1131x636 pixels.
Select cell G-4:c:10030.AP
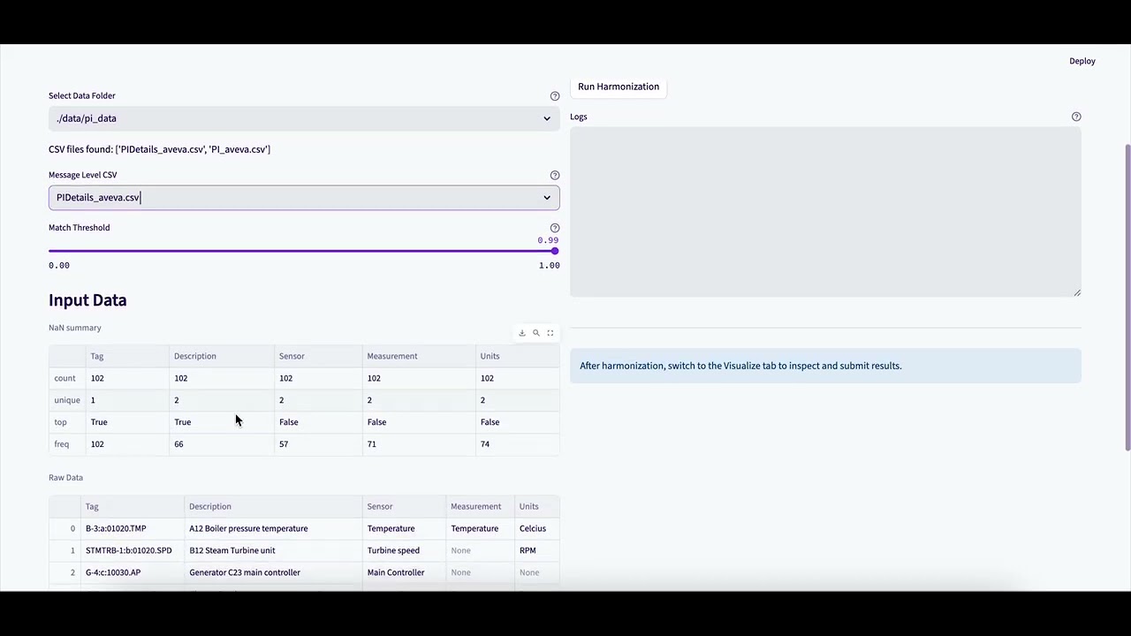click(132, 572)
